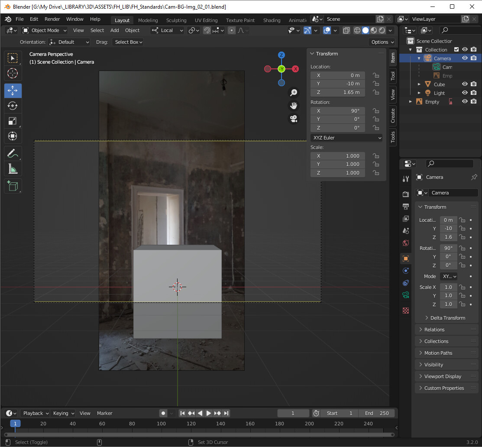Expand the Cube item in outliner

419,84
